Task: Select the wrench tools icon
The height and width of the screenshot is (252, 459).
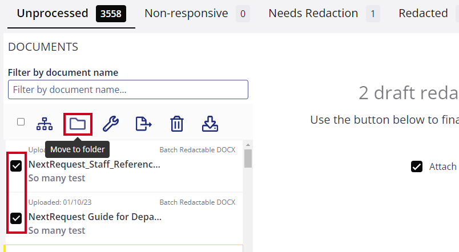Action: tap(111, 124)
